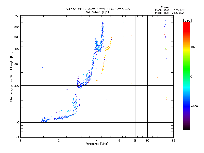Click the y-axis tick label '100'

tap(17, 122)
